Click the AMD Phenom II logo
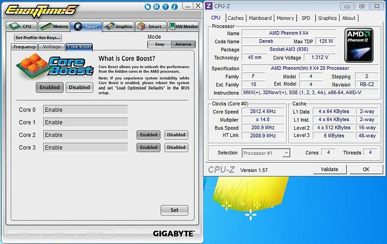Screen dimensions: 387x244 (x=358, y=45)
